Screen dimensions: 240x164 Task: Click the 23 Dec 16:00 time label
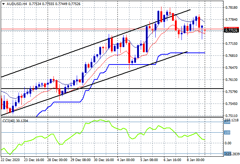pos(34,160)
